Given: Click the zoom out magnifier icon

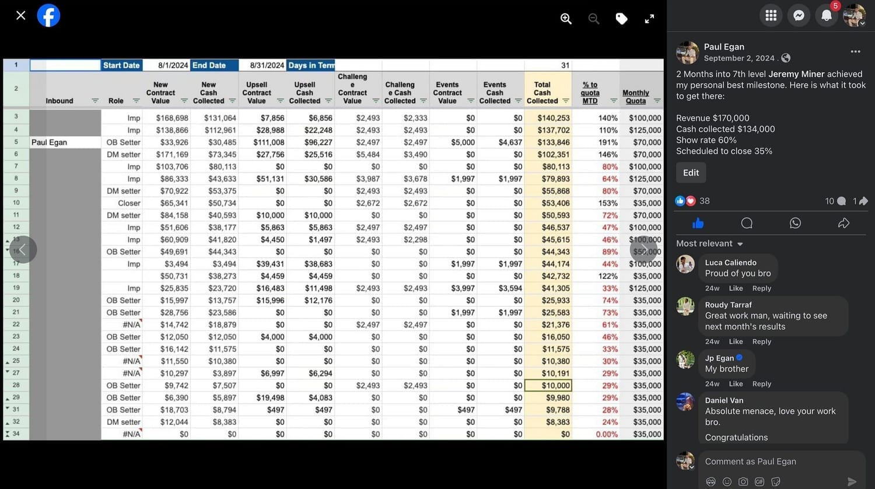Looking at the screenshot, I should [594, 19].
